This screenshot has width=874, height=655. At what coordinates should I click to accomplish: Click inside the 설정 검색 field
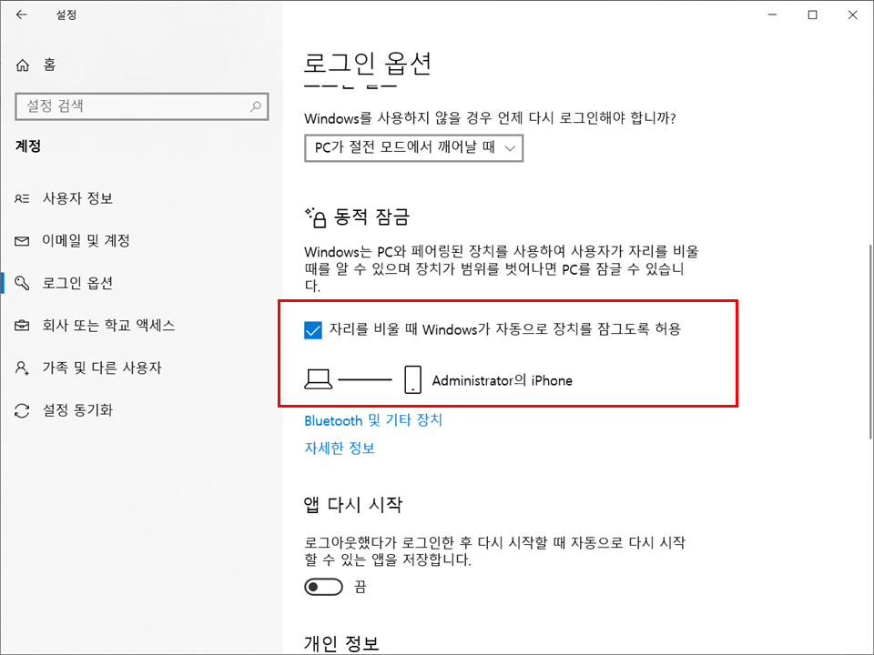[142, 106]
